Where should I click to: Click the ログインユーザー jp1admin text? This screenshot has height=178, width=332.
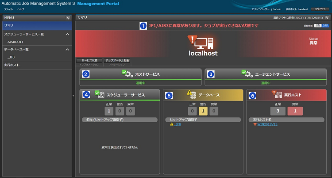tap(266, 9)
